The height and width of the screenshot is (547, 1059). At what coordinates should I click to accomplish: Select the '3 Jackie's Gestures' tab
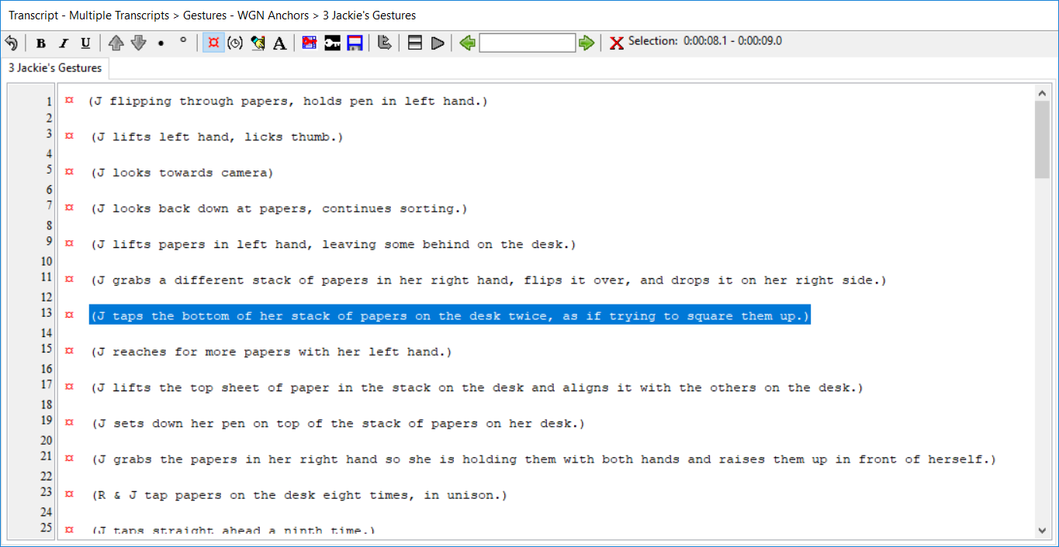pos(55,68)
